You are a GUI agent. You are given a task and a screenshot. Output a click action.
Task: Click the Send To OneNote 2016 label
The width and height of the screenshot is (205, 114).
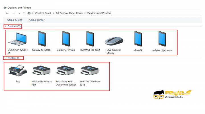(90, 83)
